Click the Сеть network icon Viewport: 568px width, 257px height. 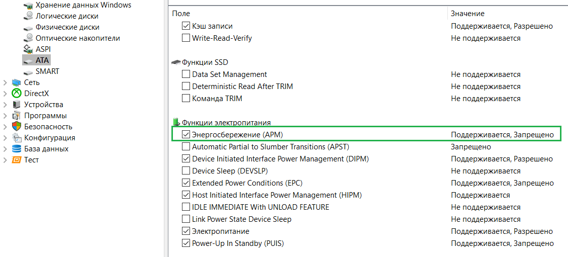(17, 82)
